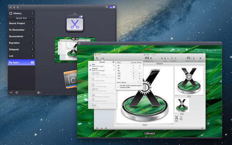Add a new list with the plus icon
232x145 pixels.
click(11, 92)
